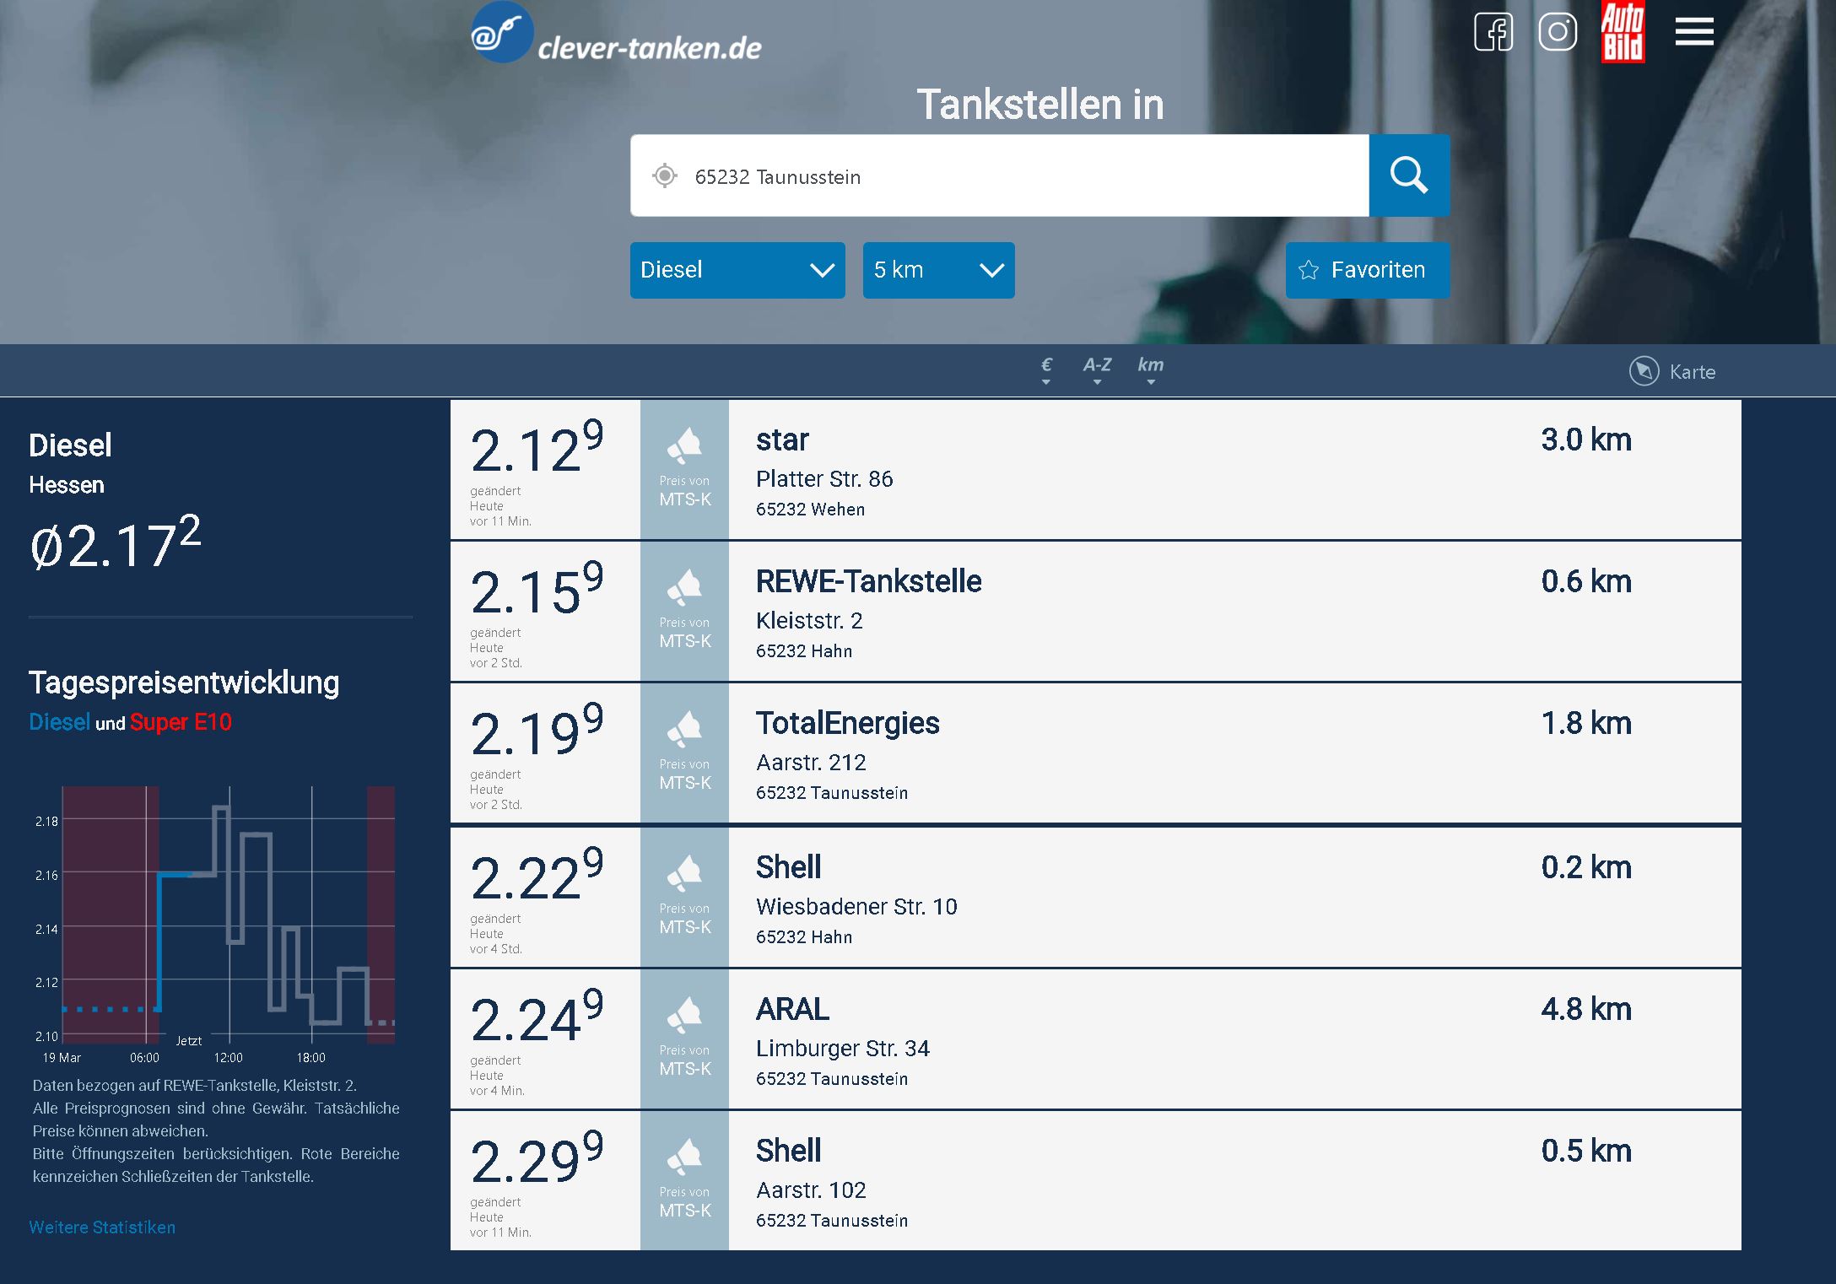Click the Ø2.17² Hessen average price
Screen dimensions: 1836x1284
tap(116, 542)
